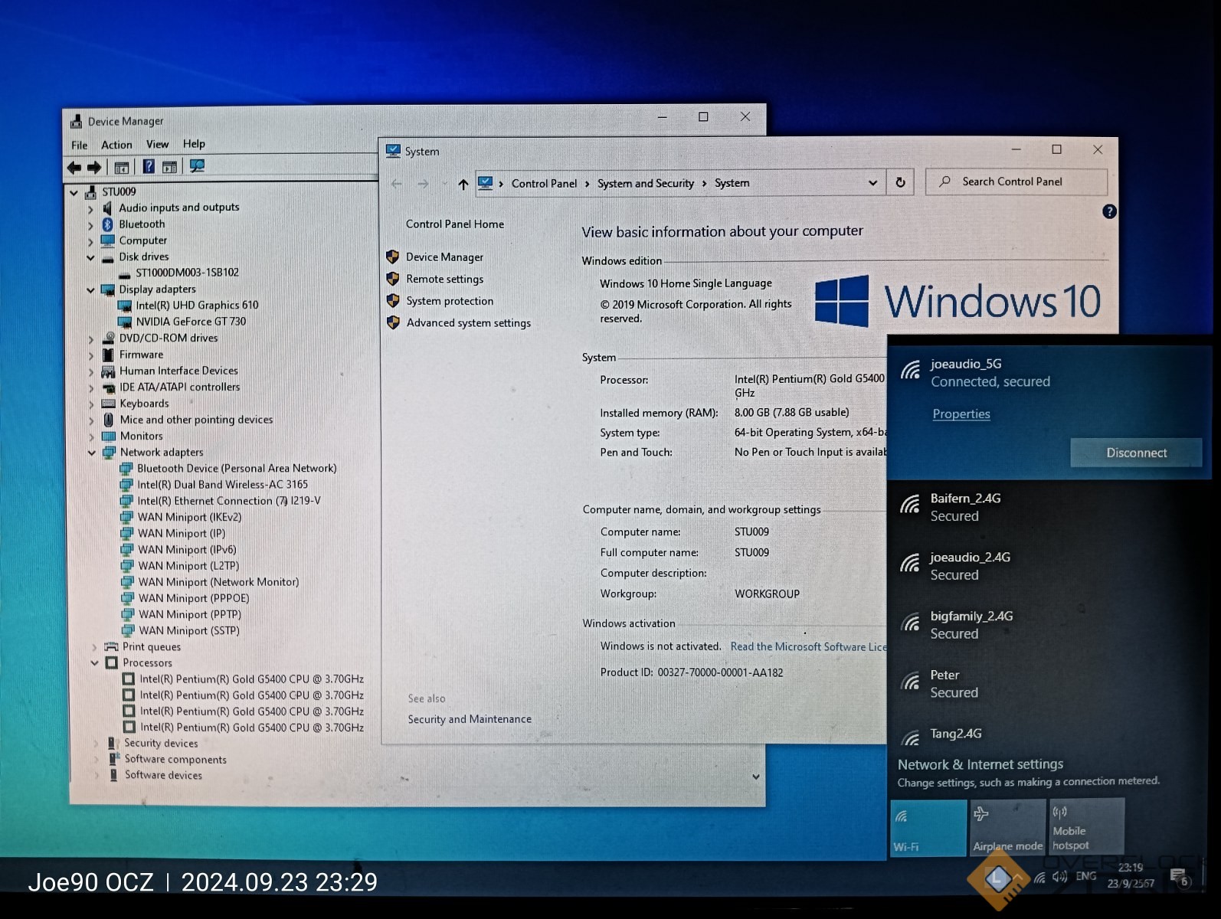Collapse the Disk drives category
The height and width of the screenshot is (919, 1221).
(90, 257)
